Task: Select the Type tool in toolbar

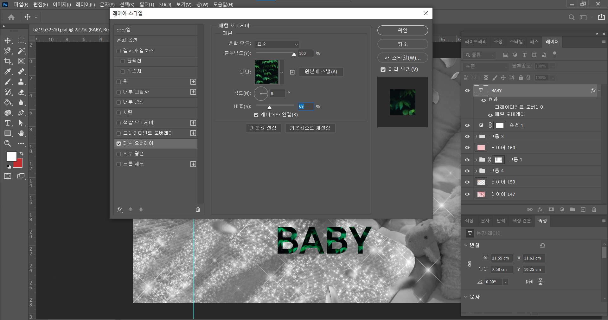Action: coord(8,123)
